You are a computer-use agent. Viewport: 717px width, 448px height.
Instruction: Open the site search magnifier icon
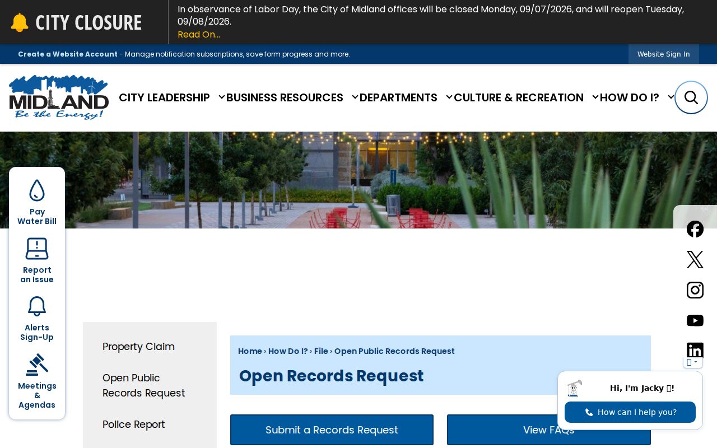(x=691, y=97)
